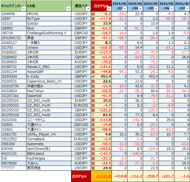Click the red X icon in NeoTokyo row
This screenshot has height=182, width=190.
coord(93,91)
